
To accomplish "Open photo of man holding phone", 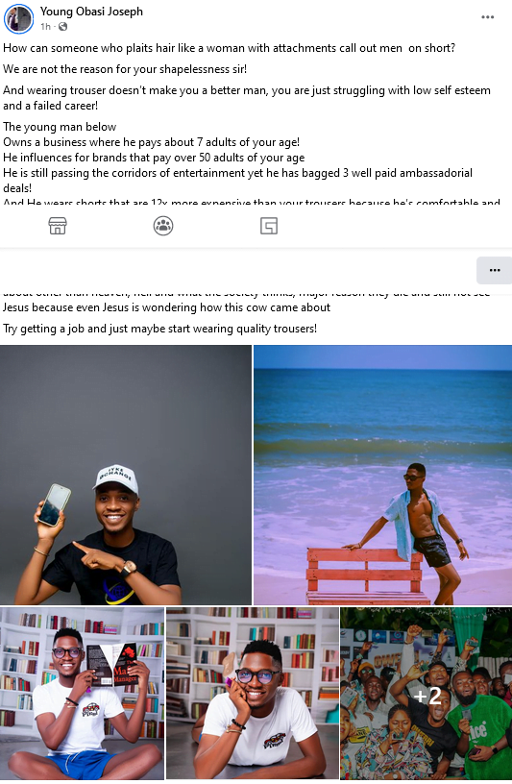I will (126, 475).
